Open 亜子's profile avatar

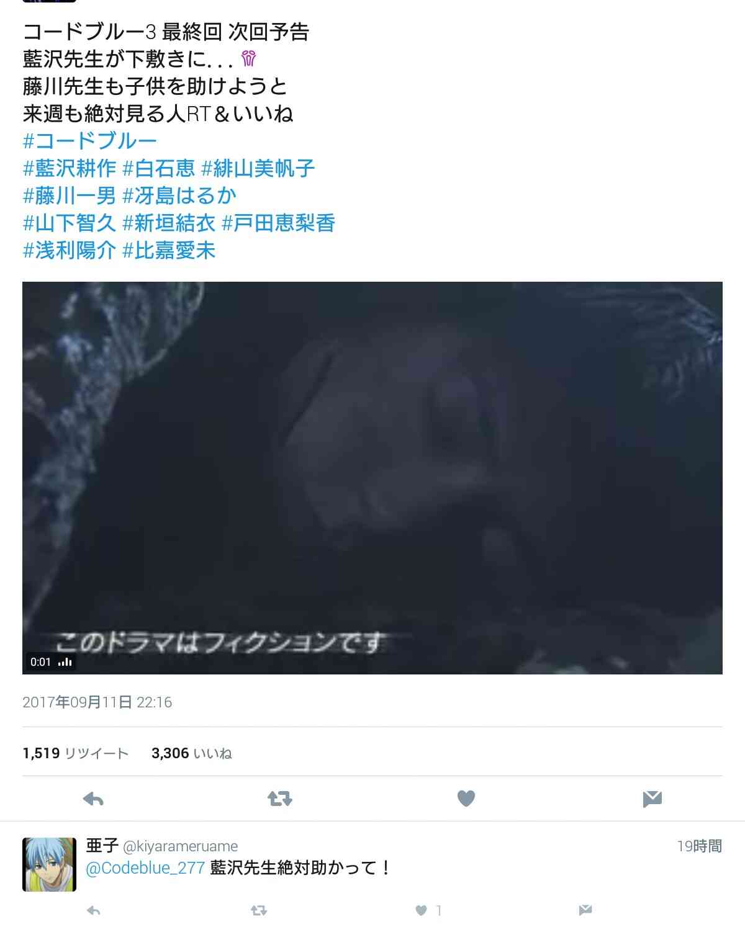click(49, 864)
